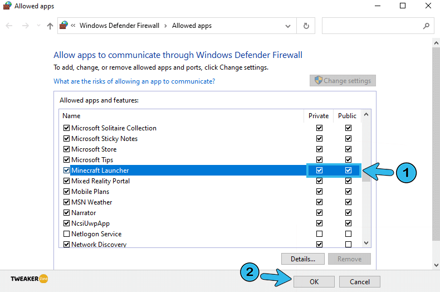Open the risks of allowing an app link
The height and width of the screenshot is (292, 440).
134,81
